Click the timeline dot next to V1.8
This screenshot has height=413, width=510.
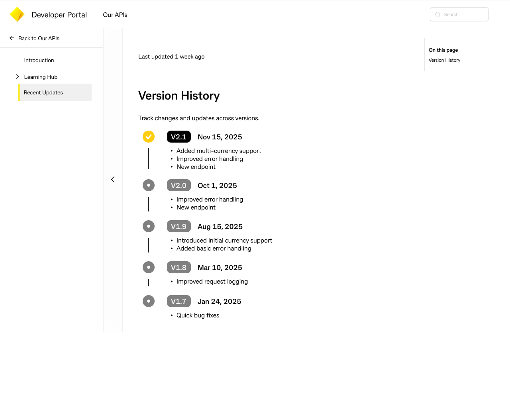[149, 267]
